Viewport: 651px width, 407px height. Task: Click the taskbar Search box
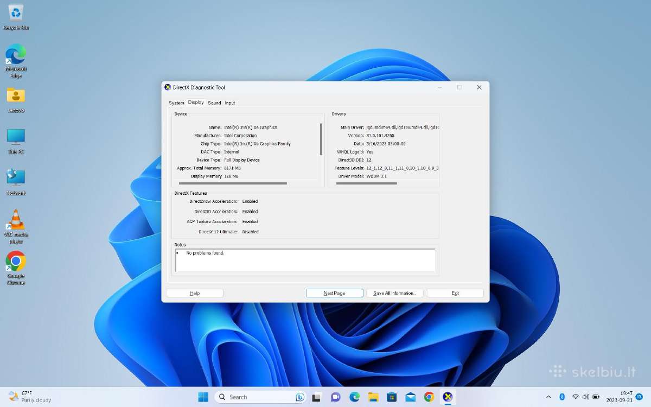point(261,397)
